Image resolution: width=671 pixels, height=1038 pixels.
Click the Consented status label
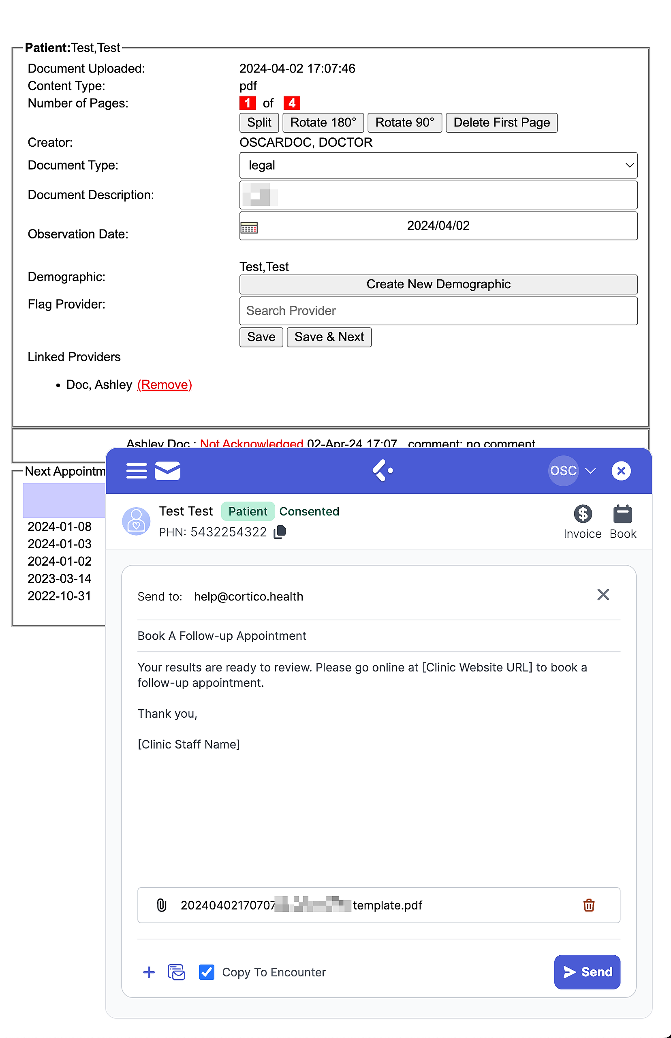click(309, 511)
